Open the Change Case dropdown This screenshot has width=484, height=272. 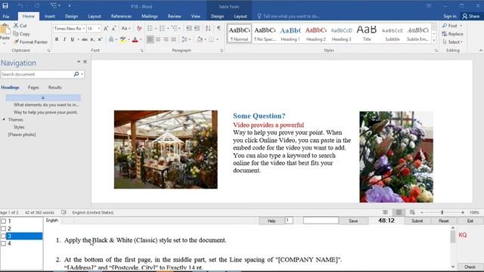tap(126, 29)
